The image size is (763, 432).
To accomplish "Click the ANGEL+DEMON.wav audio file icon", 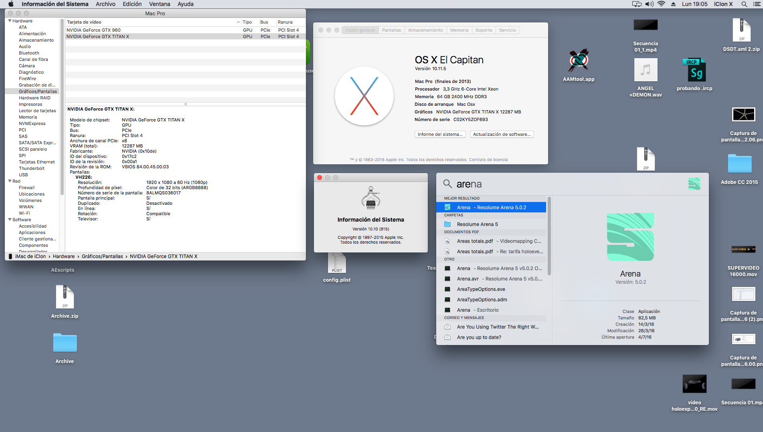I will [x=645, y=71].
